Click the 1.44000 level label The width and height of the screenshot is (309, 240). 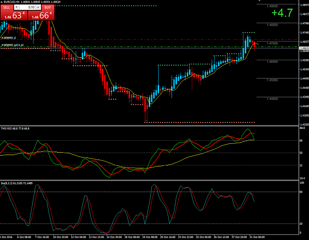272,99
